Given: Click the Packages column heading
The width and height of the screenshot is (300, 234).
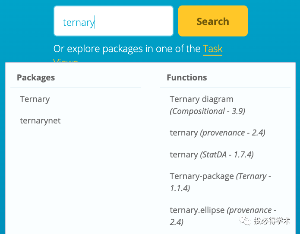Looking at the screenshot, I should [x=36, y=77].
